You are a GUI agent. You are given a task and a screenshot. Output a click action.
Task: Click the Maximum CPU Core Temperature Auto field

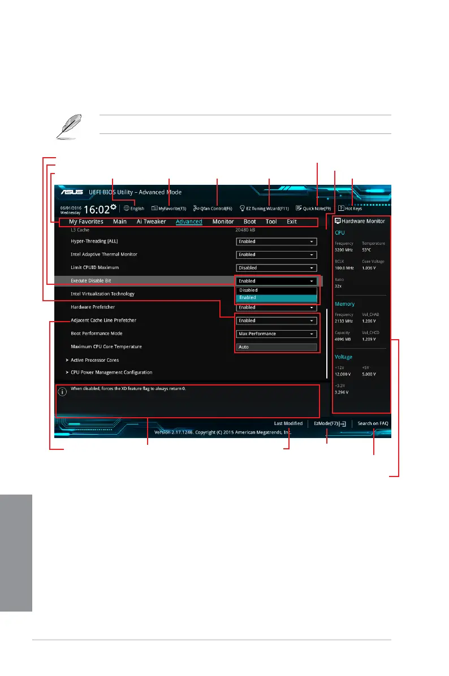pos(277,347)
